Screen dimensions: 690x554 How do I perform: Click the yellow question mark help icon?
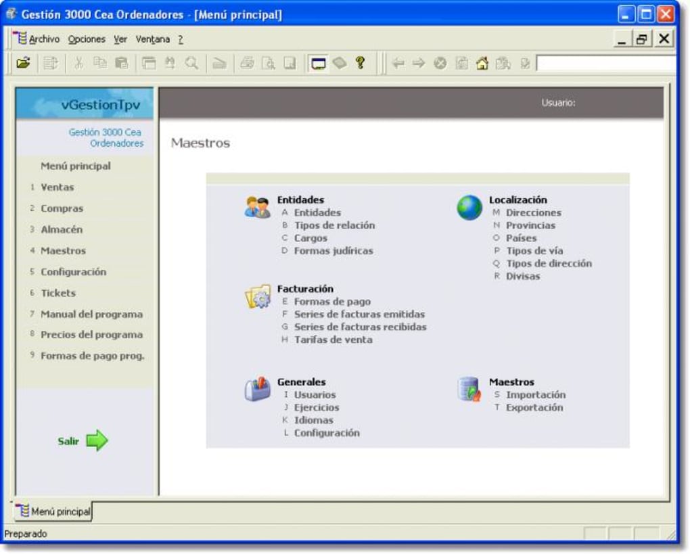point(361,64)
